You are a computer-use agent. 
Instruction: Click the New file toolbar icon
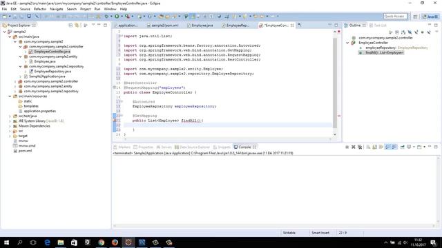5,17
